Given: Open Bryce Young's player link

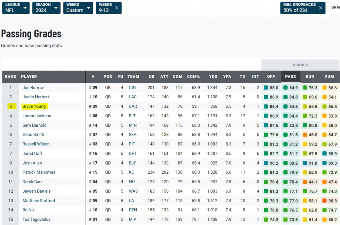Looking at the screenshot, I should point(34,106).
